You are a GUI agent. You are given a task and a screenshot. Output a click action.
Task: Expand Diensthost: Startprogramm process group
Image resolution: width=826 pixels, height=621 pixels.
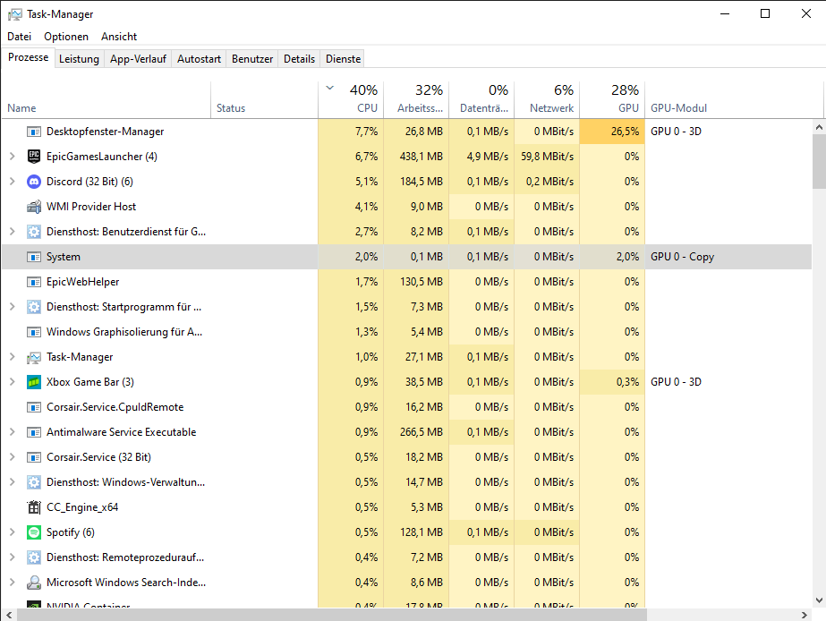click(x=13, y=307)
